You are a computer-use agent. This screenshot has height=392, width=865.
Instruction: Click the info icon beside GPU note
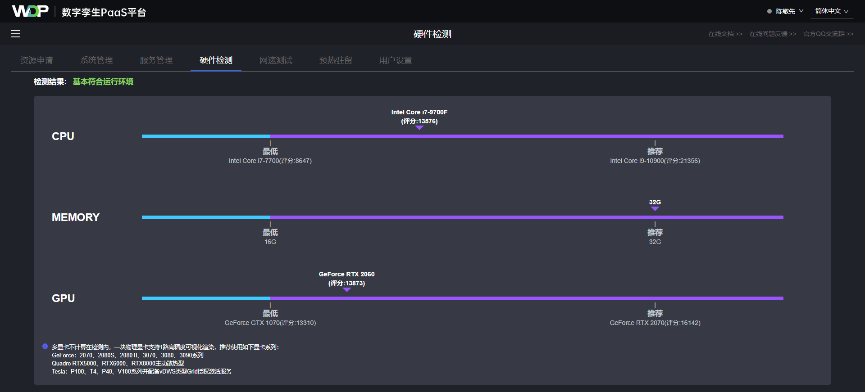45,347
